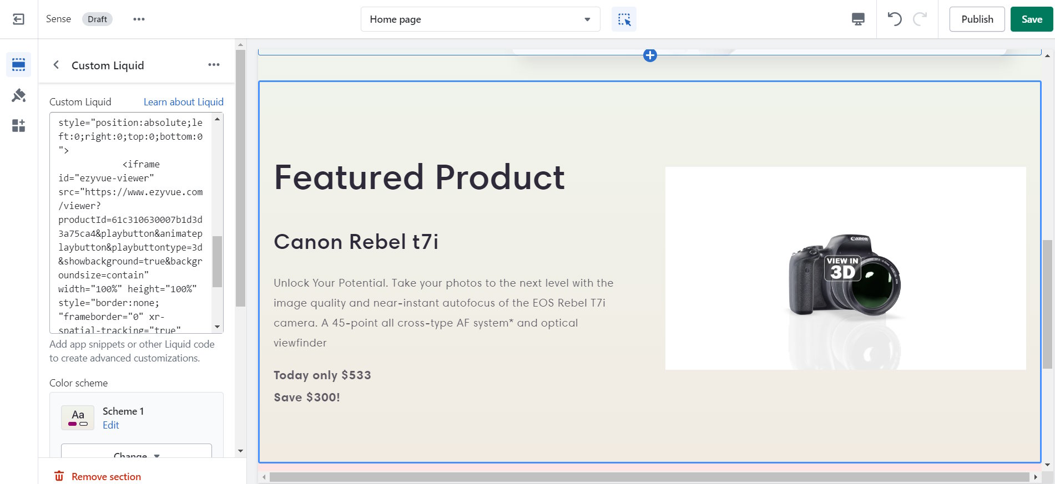Open the Theme settings brush icon
Viewport: 1055px width, 484px height.
[x=18, y=95]
